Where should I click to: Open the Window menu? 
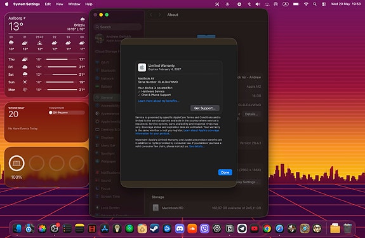tap(74, 4)
